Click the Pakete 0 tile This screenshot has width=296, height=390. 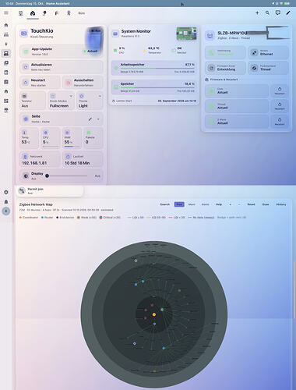click(x=93, y=138)
